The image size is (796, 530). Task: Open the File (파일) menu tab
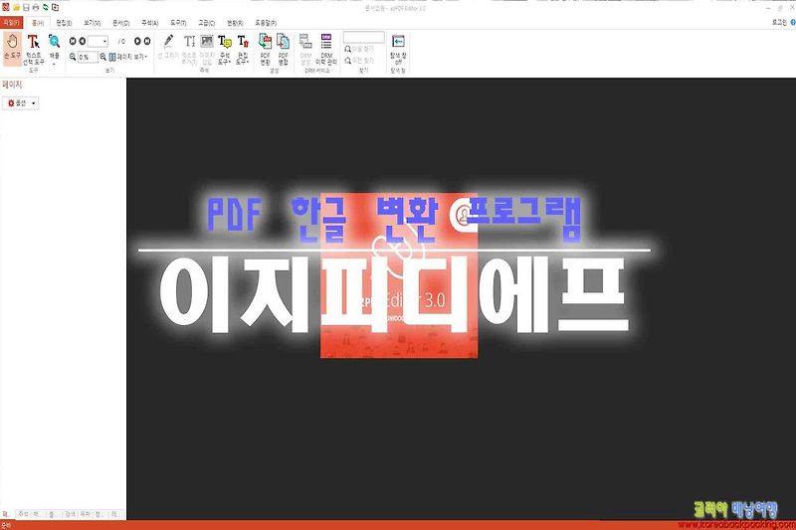click(11, 23)
